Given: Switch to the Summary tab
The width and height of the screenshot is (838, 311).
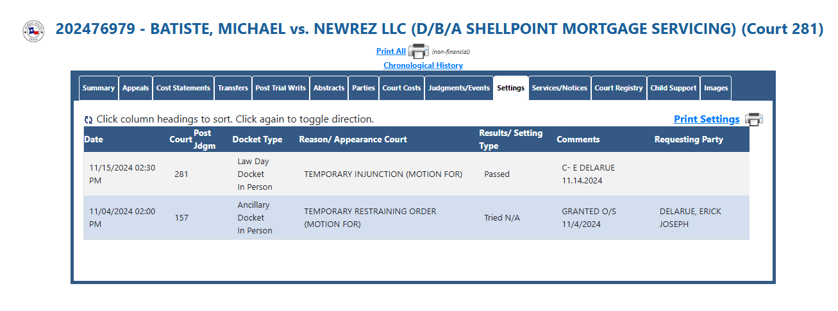Looking at the screenshot, I should [98, 88].
